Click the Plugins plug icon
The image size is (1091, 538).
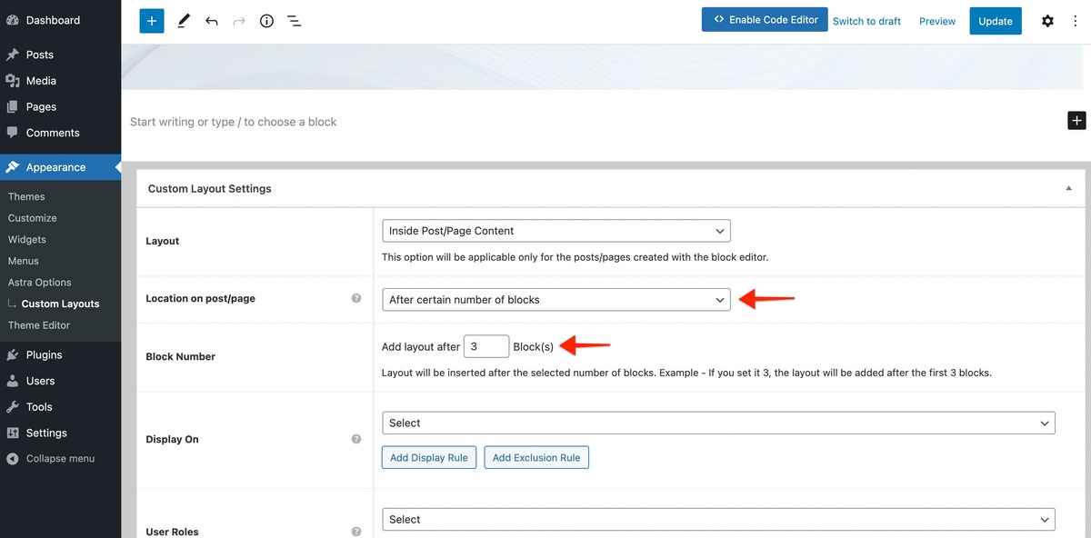coord(13,354)
